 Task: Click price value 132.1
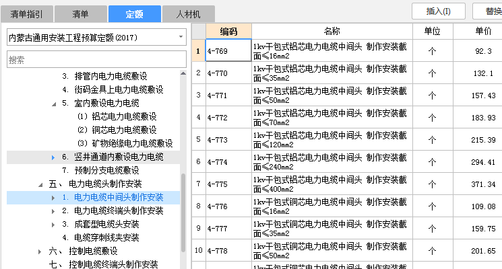pos(483,73)
